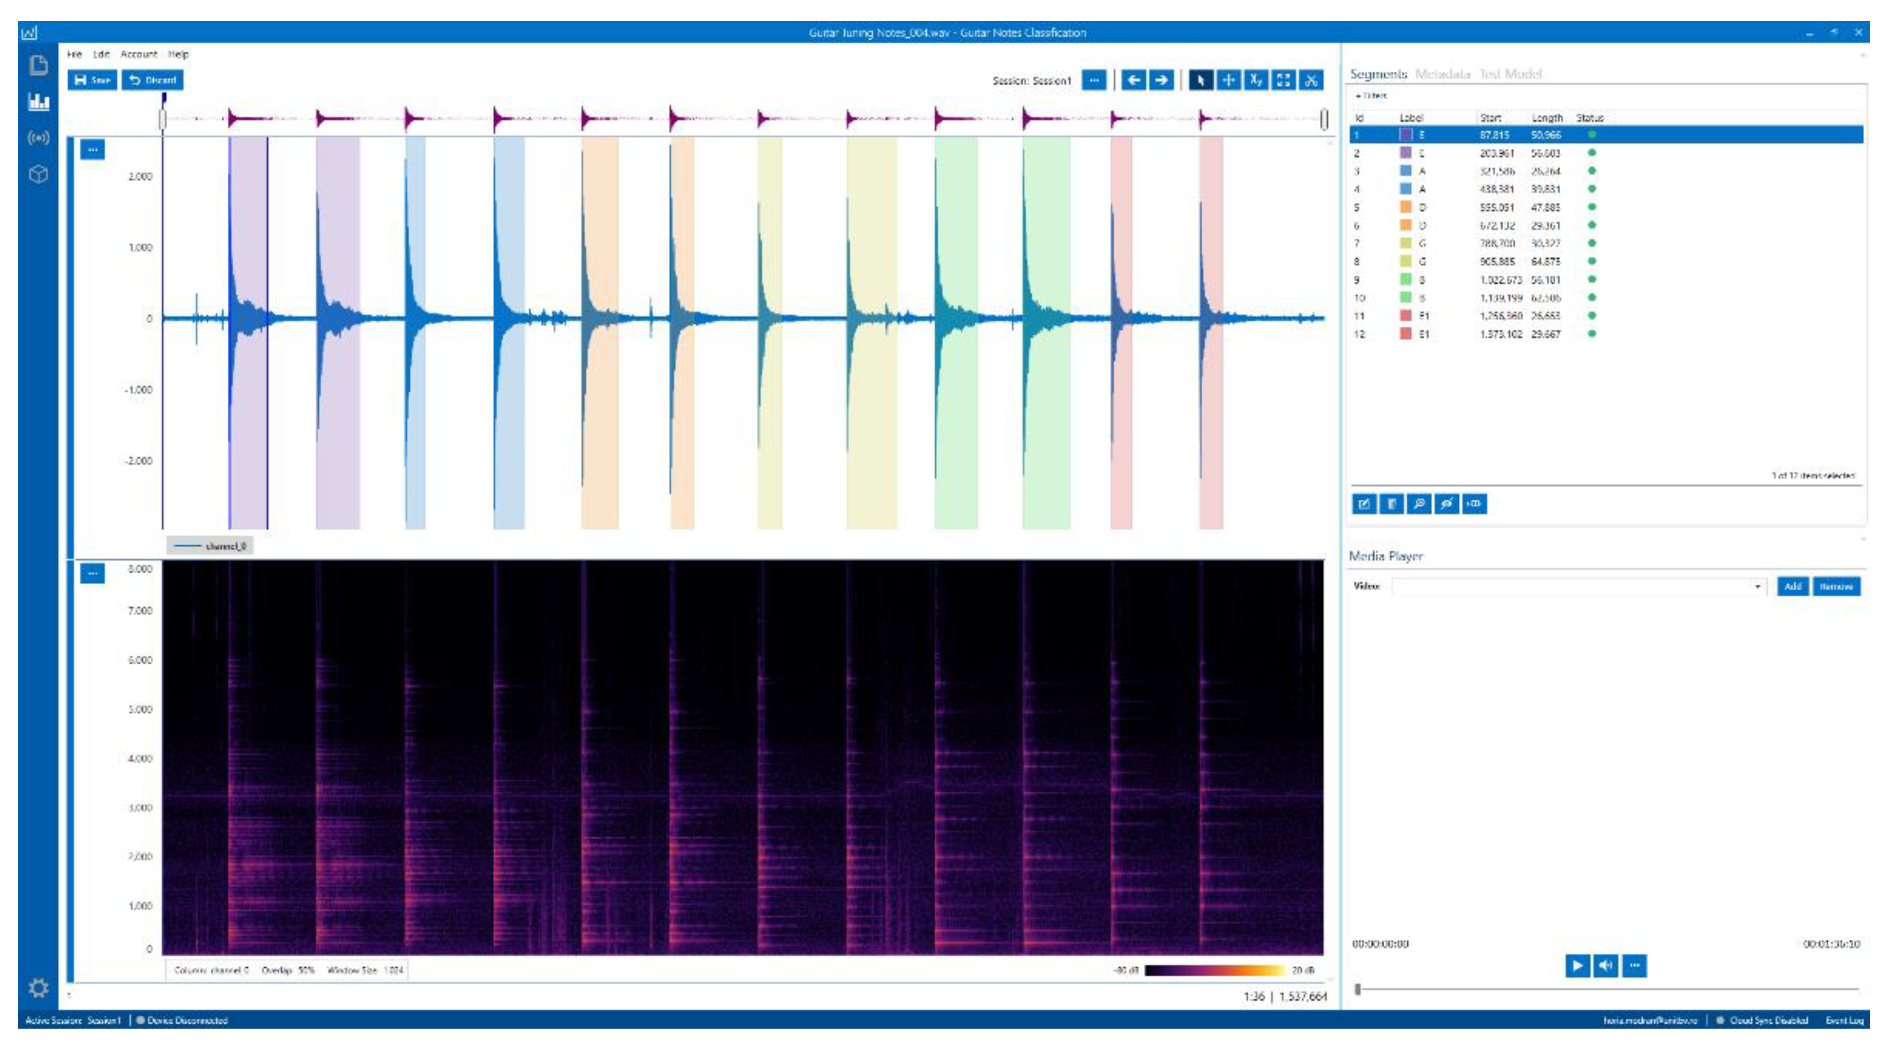Click the delete segment trash icon
Viewport: 1896px width, 1052px height.
tap(1391, 504)
